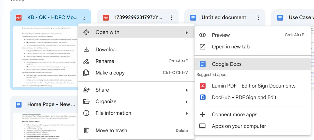Click the DocHub blue app icon
The height and width of the screenshot is (140, 314).
202,97
